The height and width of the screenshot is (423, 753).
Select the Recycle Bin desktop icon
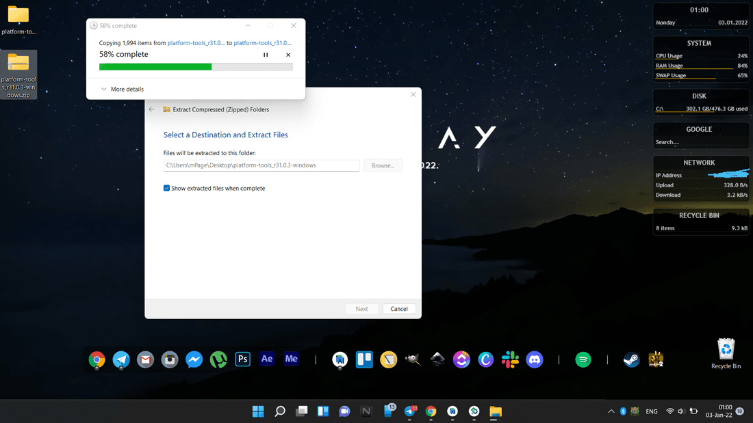click(x=726, y=353)
